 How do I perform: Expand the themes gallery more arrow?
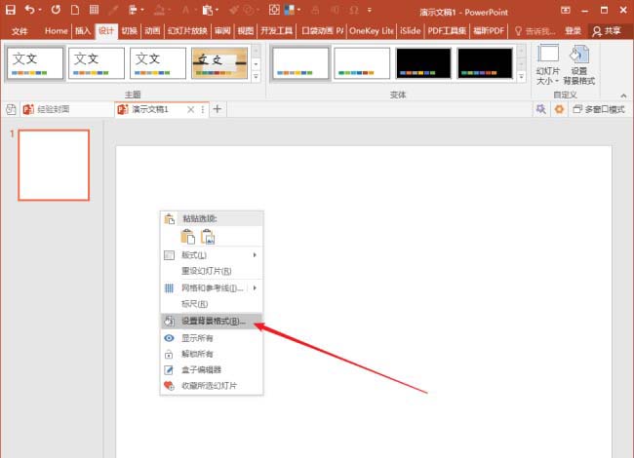click(256, 76)
